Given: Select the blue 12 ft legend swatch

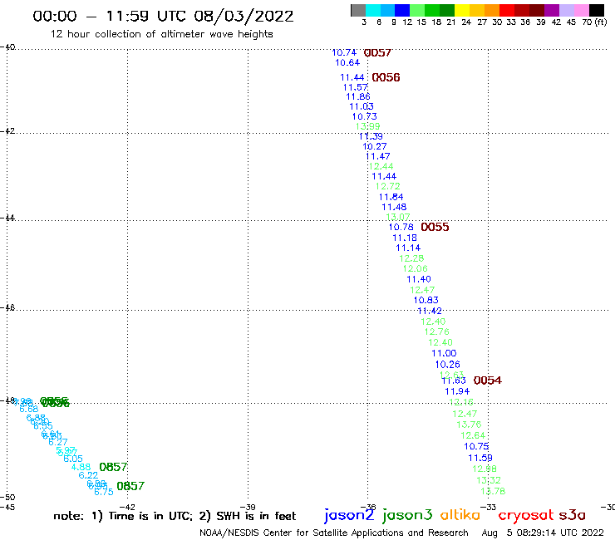Looking at the screenshot, I should [x=402, y=10].
